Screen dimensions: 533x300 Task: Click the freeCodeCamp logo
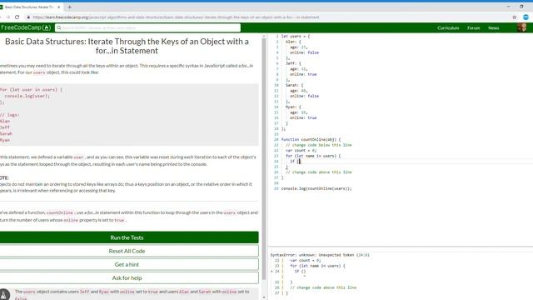[26, 27]
